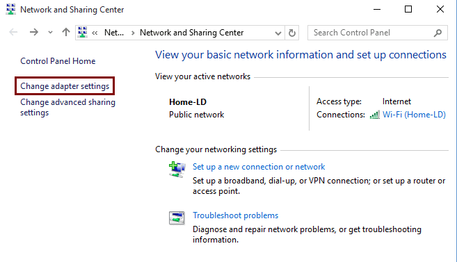The image size is (457, 262).
Task: Open the recent locations dropdown arrow
Action: click(x=50, y=32)
